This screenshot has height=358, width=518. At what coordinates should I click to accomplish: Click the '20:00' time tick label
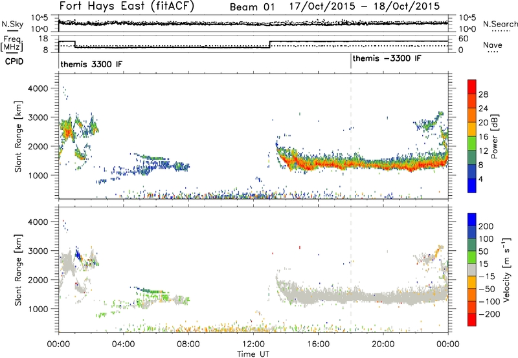point(383,344)
